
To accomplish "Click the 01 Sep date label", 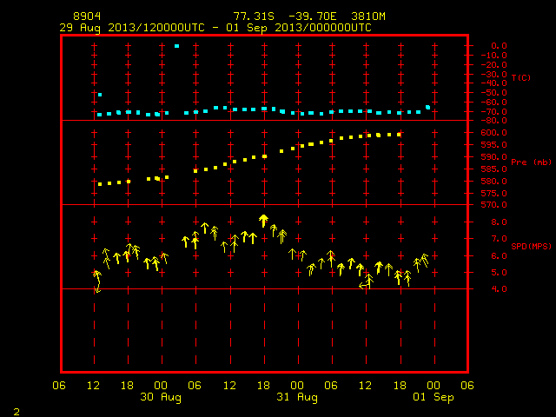I will (434, 397).
